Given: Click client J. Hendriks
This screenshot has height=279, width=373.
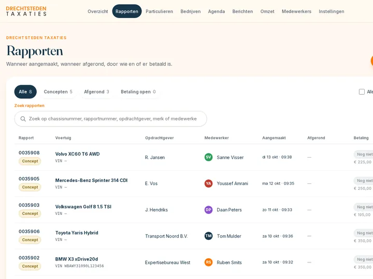Looking at the screenshot, I should pos(156,210).
